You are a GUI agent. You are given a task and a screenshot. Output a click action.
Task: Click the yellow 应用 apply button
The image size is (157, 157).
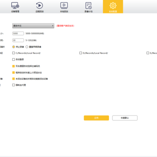click(96, 118)
